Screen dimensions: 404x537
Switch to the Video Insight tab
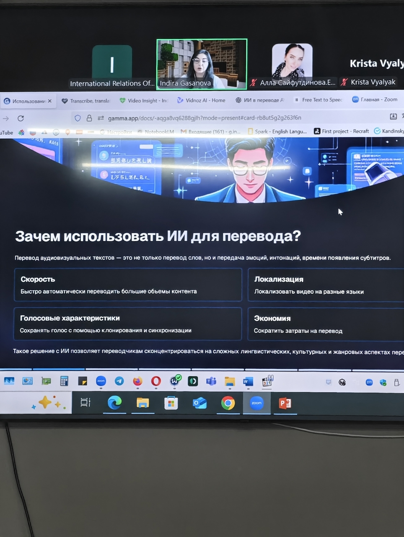pyautogui.click(x=144, y=101)
